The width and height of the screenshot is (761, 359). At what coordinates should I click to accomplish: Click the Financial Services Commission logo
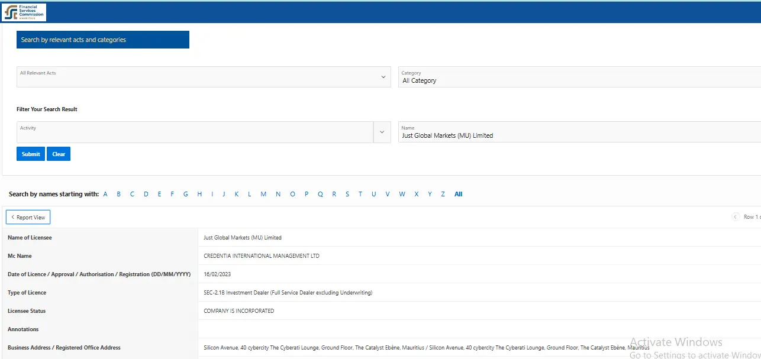(x=24, y=12)
